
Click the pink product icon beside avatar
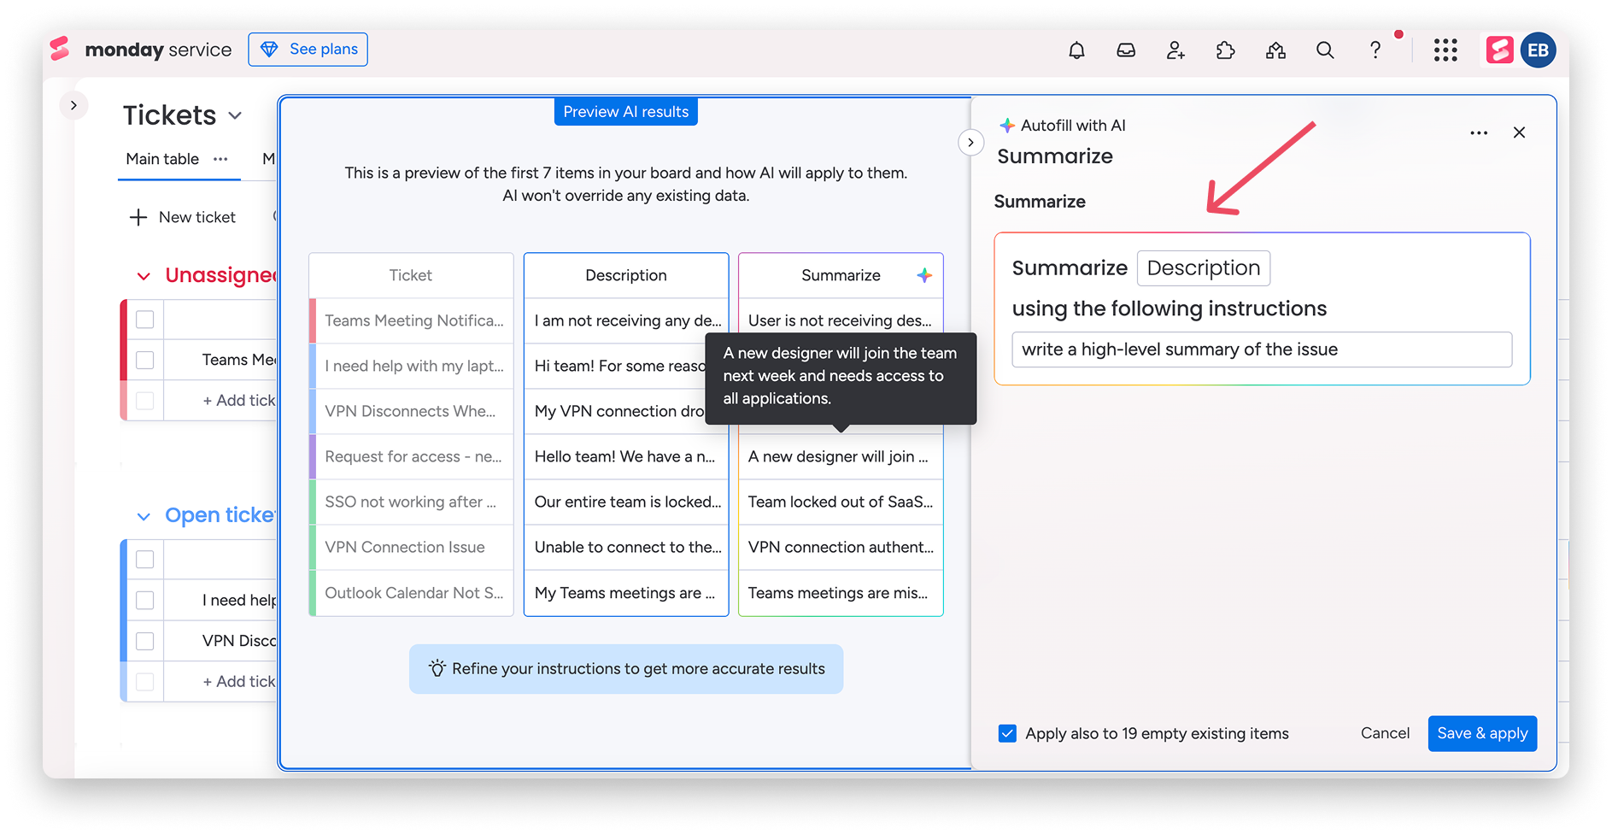pos(1499,50)
